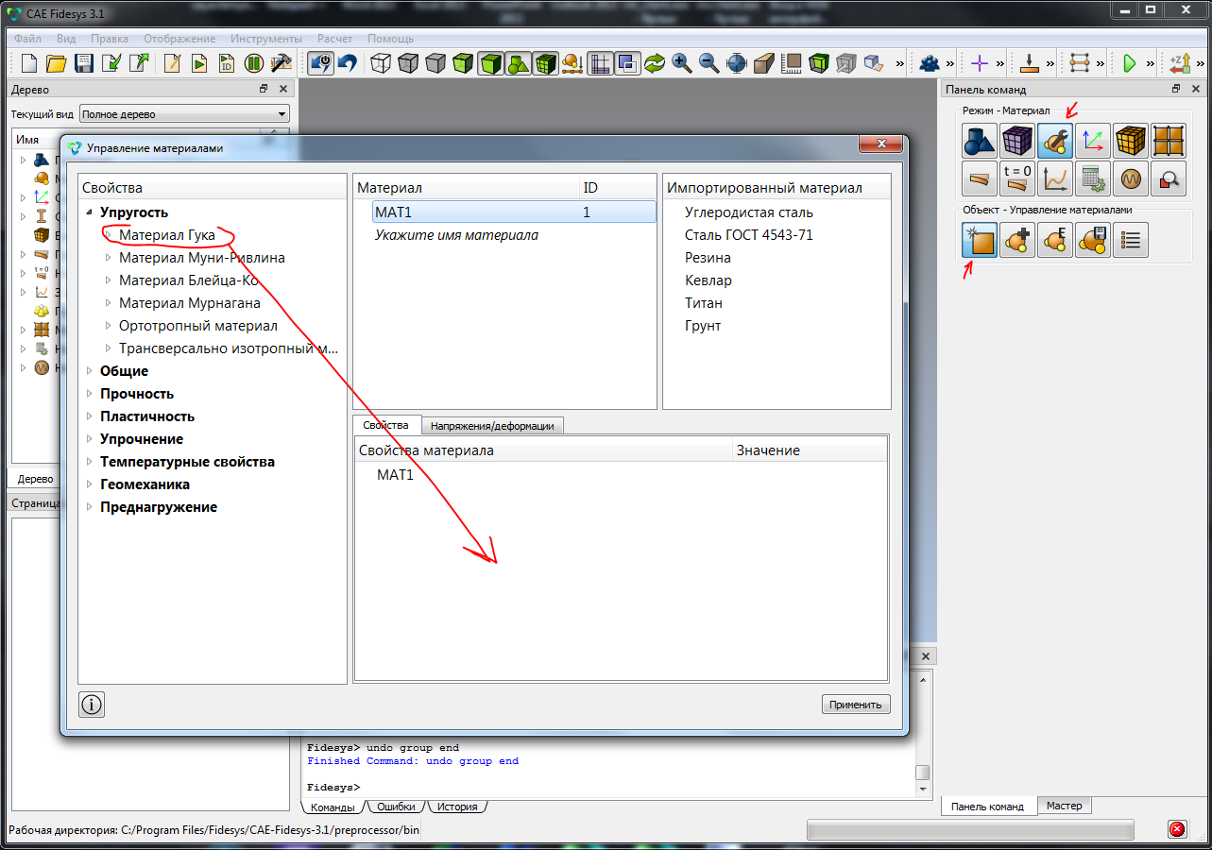Expand the 'Преднагружение' properties group
Image resolution: width=1212 pixels, height=850 pixels.
pos(90,507)
